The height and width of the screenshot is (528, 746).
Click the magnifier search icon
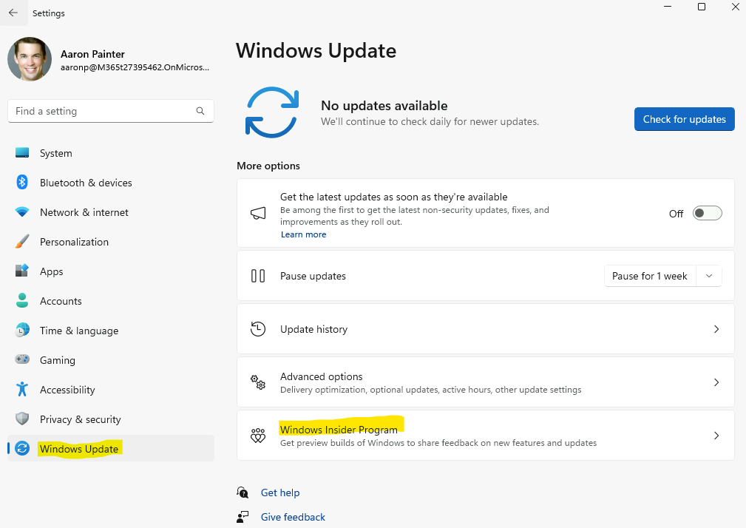click(200, 111)
